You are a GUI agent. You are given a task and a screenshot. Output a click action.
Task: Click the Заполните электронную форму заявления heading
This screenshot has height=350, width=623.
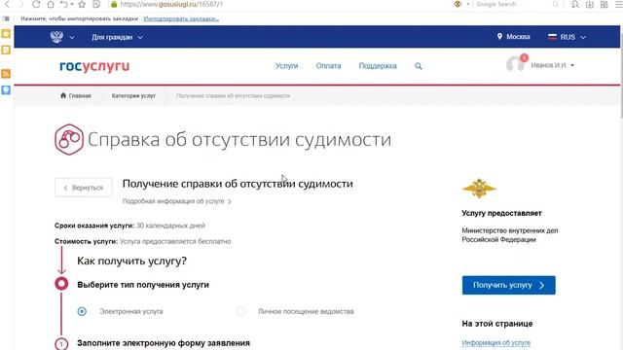(x=164, y=343)
